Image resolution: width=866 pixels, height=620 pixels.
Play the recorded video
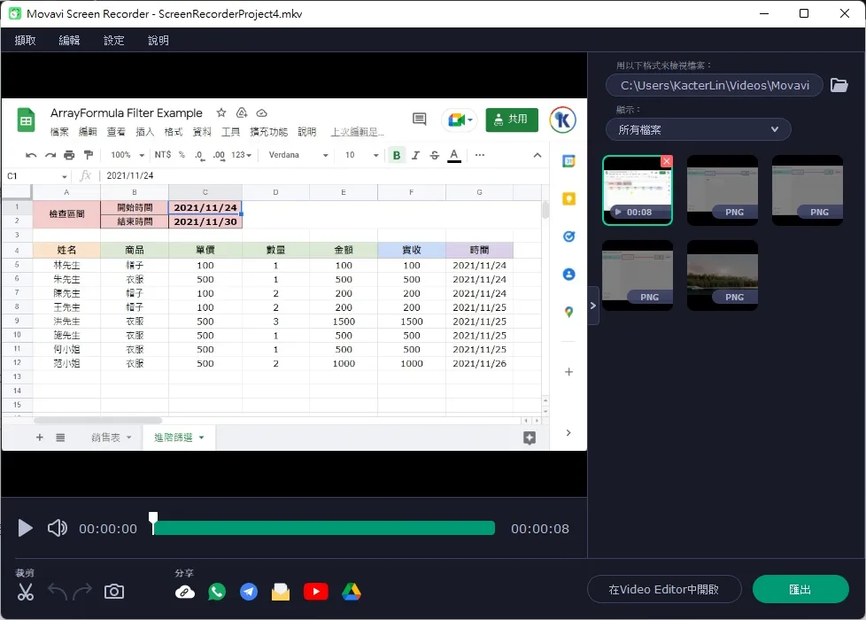click(x=25, y=528)
